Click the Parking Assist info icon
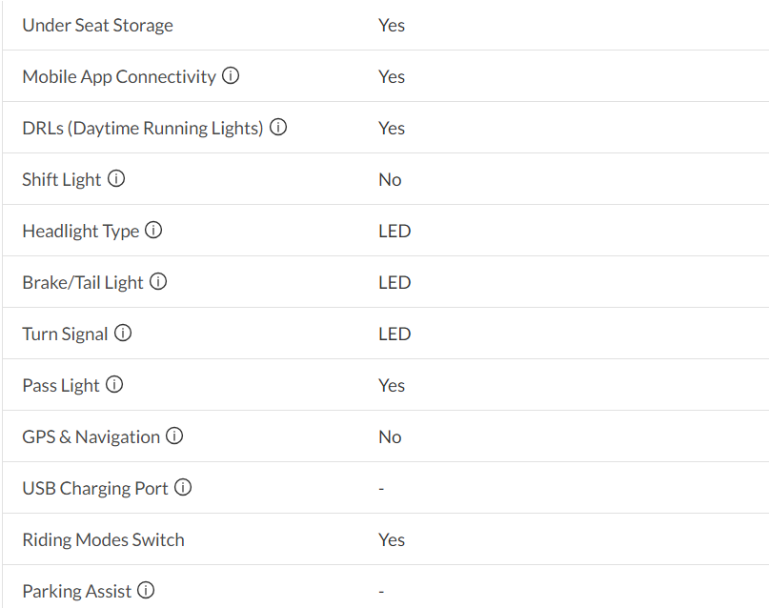769x608 pixels. click(146, 591)
